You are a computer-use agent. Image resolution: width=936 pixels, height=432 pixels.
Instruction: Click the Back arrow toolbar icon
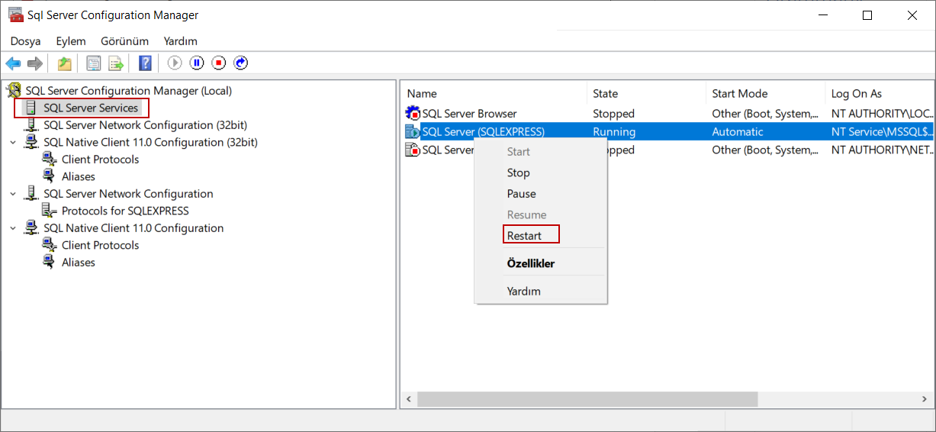pos(13,63)
